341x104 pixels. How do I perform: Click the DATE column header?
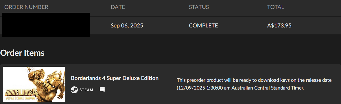coord(118,7)
